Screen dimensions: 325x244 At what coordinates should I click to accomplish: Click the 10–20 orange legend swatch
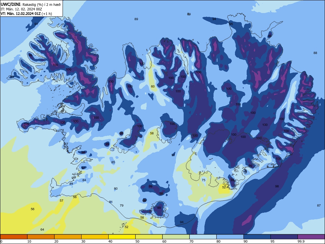(x=41, y=237)
